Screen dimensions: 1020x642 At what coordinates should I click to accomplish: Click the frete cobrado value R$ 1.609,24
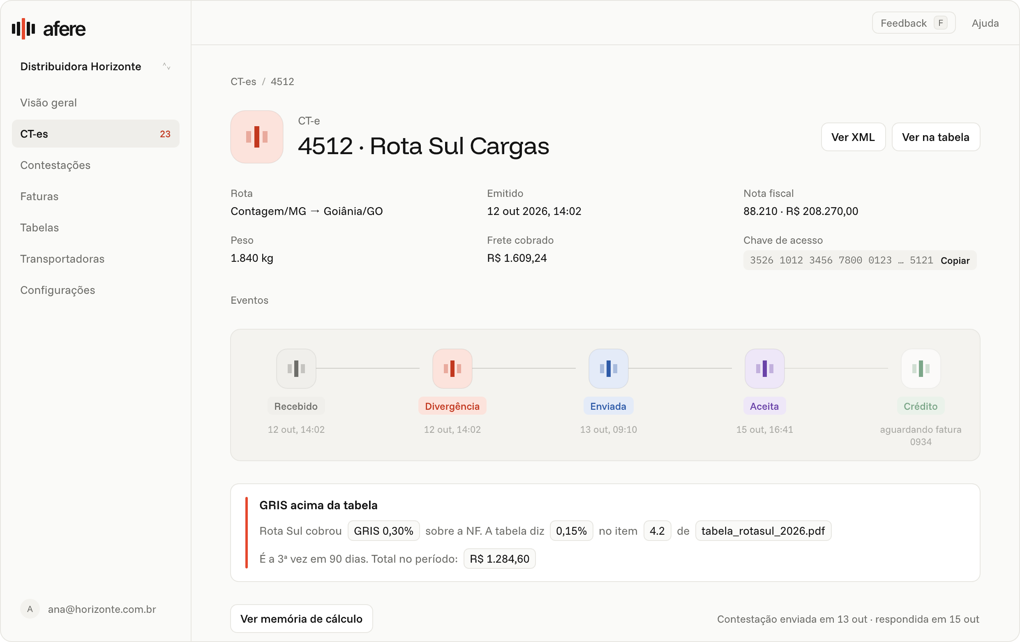tap(517, 258)
